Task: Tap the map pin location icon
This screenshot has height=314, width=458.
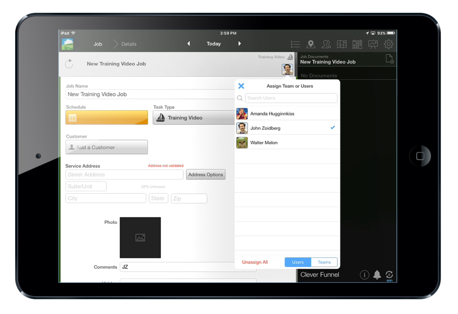Action: pyautogui.click(x=311, y=44)
